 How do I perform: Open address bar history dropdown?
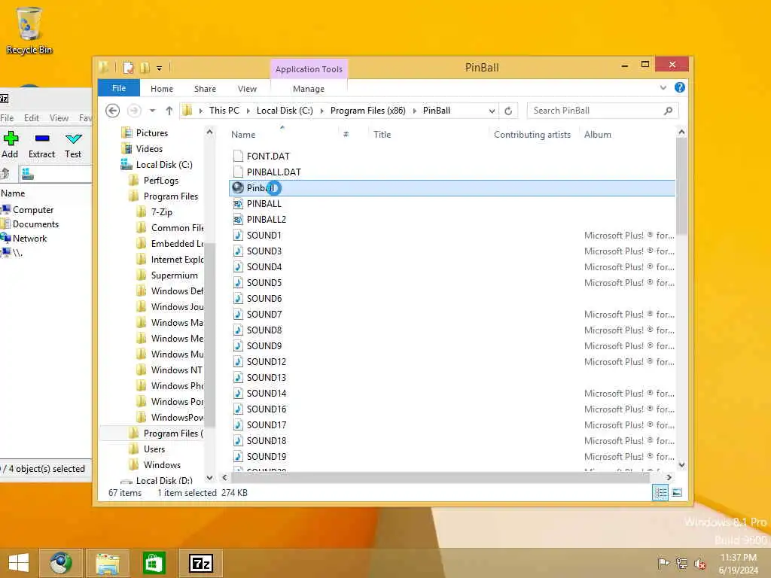click(x=492, y=111)
